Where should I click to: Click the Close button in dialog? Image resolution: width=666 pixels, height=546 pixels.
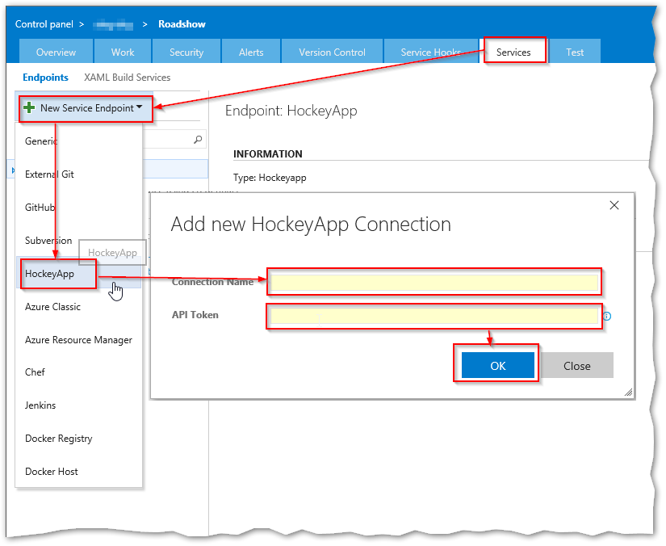pyautogui.click(x=576, y=366)
